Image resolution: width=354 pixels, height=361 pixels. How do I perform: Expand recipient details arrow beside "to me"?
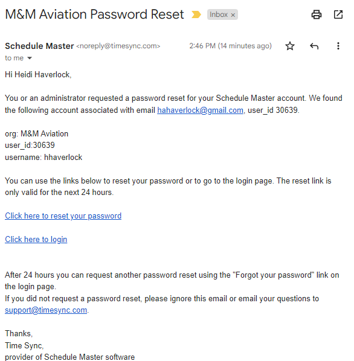(x=30, y=58)
